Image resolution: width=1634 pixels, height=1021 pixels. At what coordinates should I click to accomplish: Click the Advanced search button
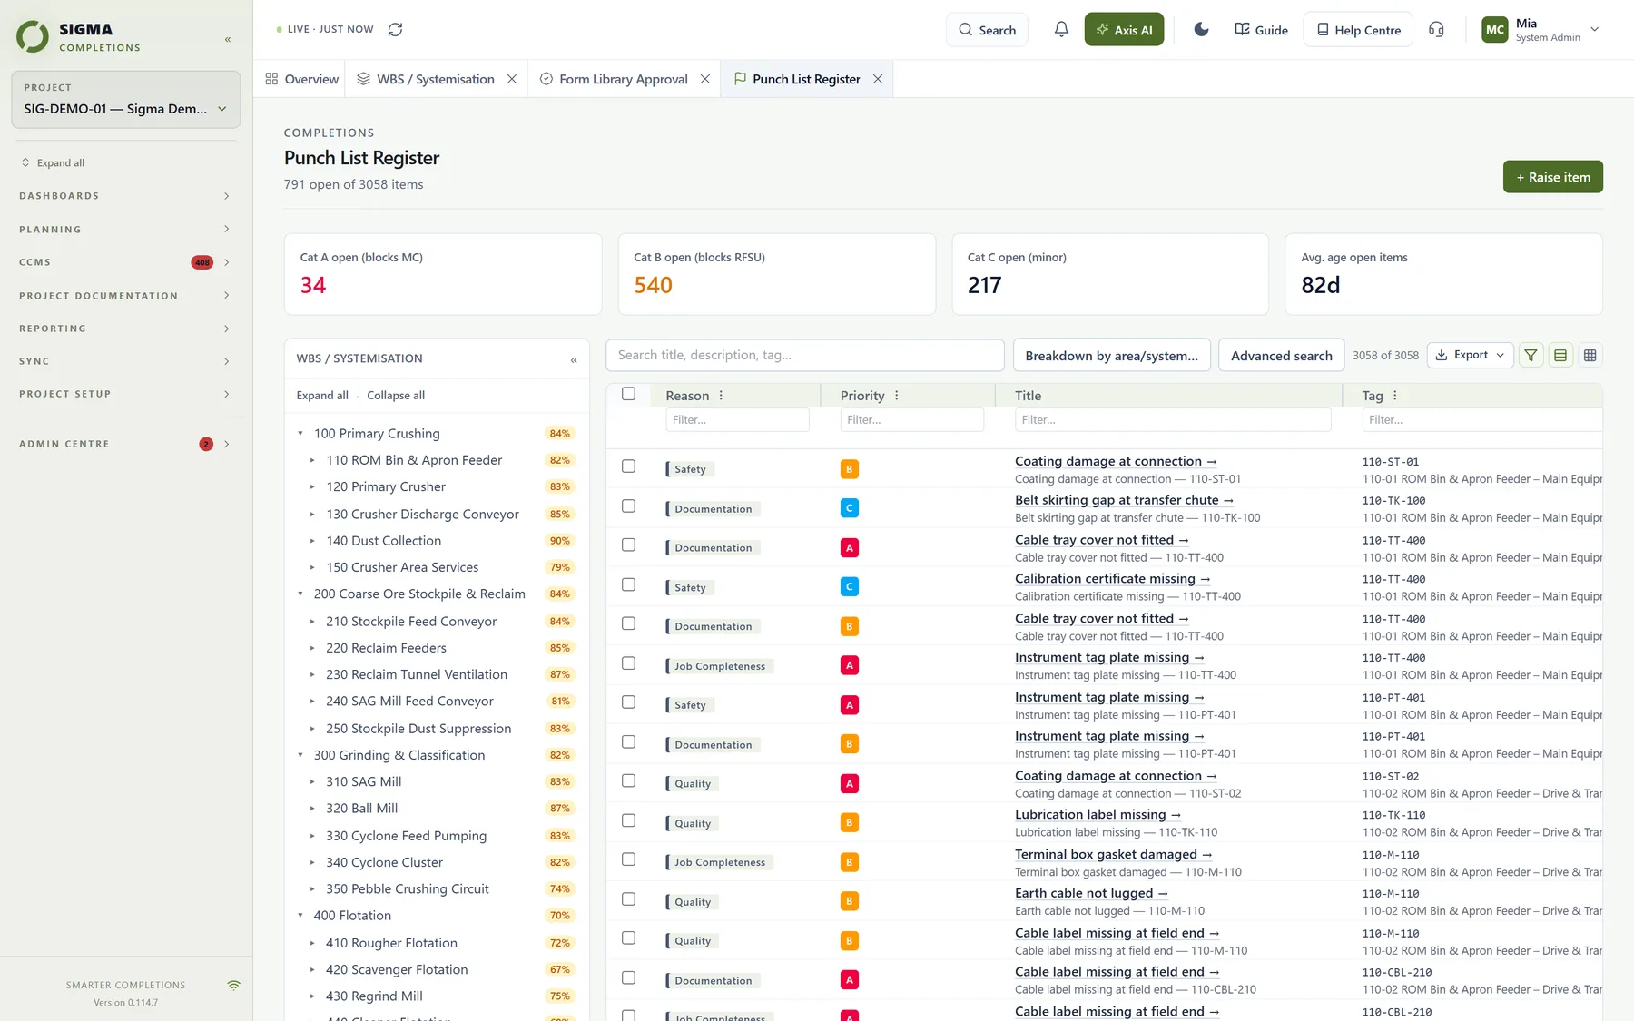point(1281,355)
